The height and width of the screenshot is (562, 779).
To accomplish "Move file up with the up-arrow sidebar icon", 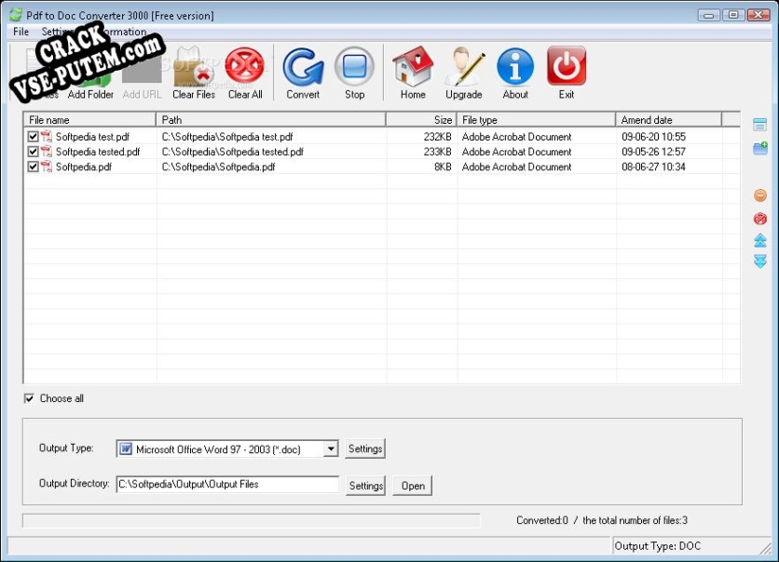I will point(760,241).
